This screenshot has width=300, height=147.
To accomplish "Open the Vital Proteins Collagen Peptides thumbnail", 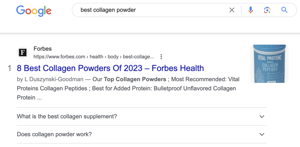I will tap(269, 64).
